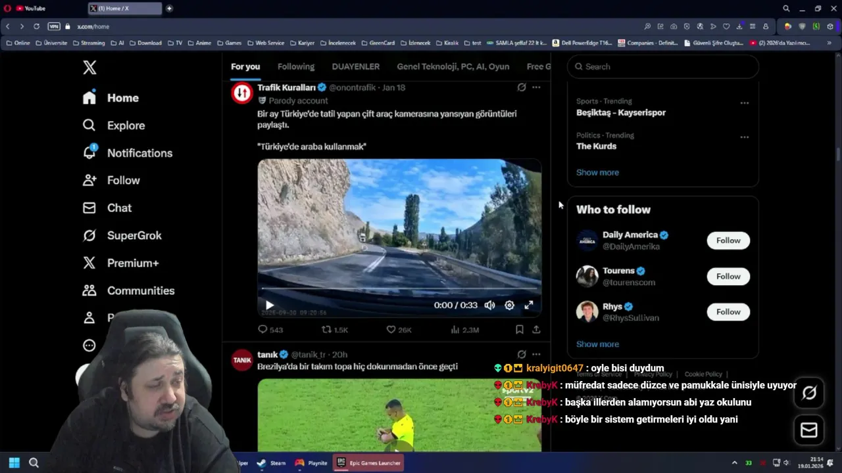Follow Tourens
The height and width of the screenshot is (473, 842).
(x=728, y=277)
